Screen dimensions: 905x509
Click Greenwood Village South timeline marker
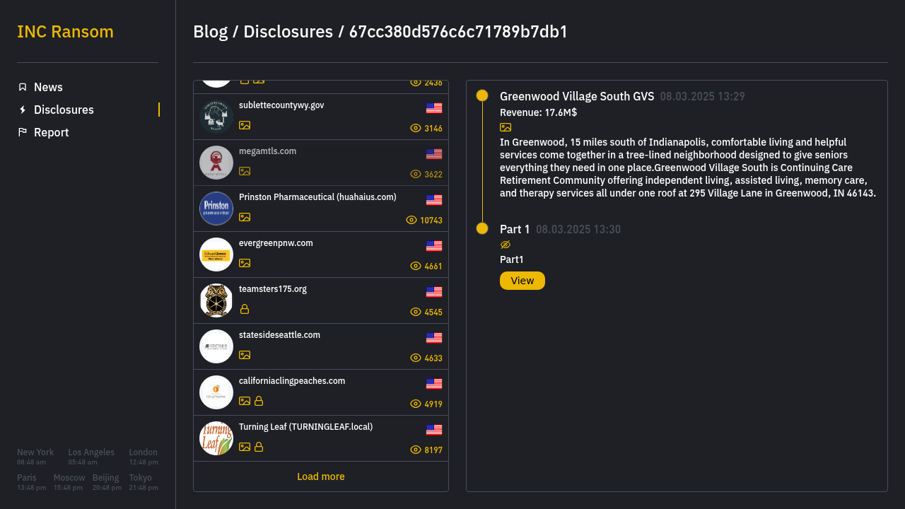click(x=482, y=95)
